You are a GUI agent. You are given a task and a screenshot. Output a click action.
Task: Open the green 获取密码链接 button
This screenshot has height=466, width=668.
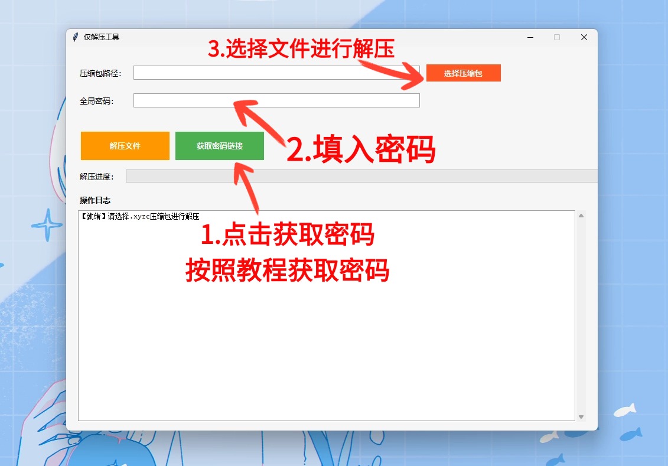(219, 146)
